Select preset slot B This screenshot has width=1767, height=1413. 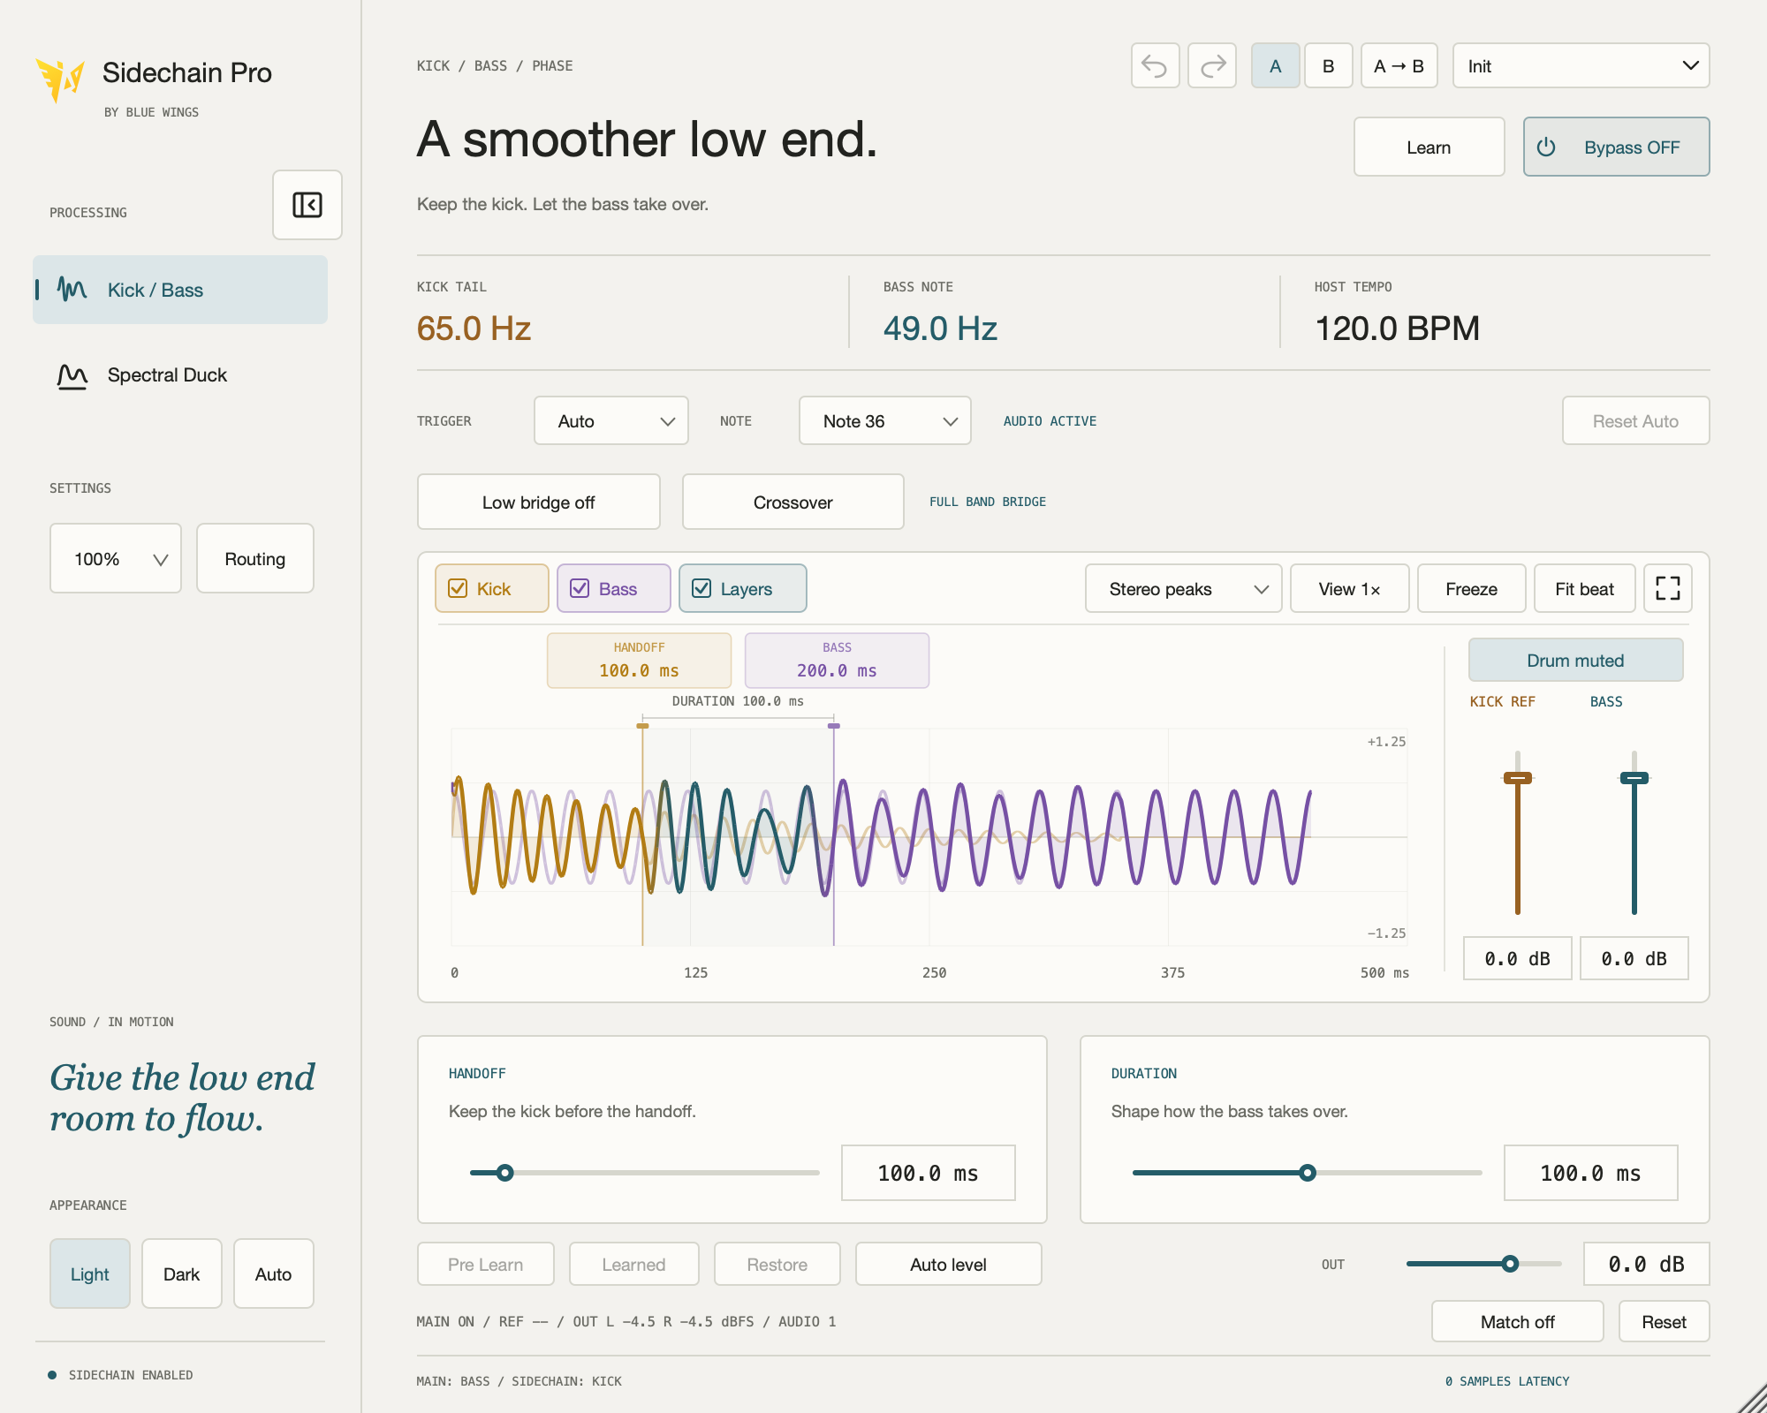pos(1329,65)
